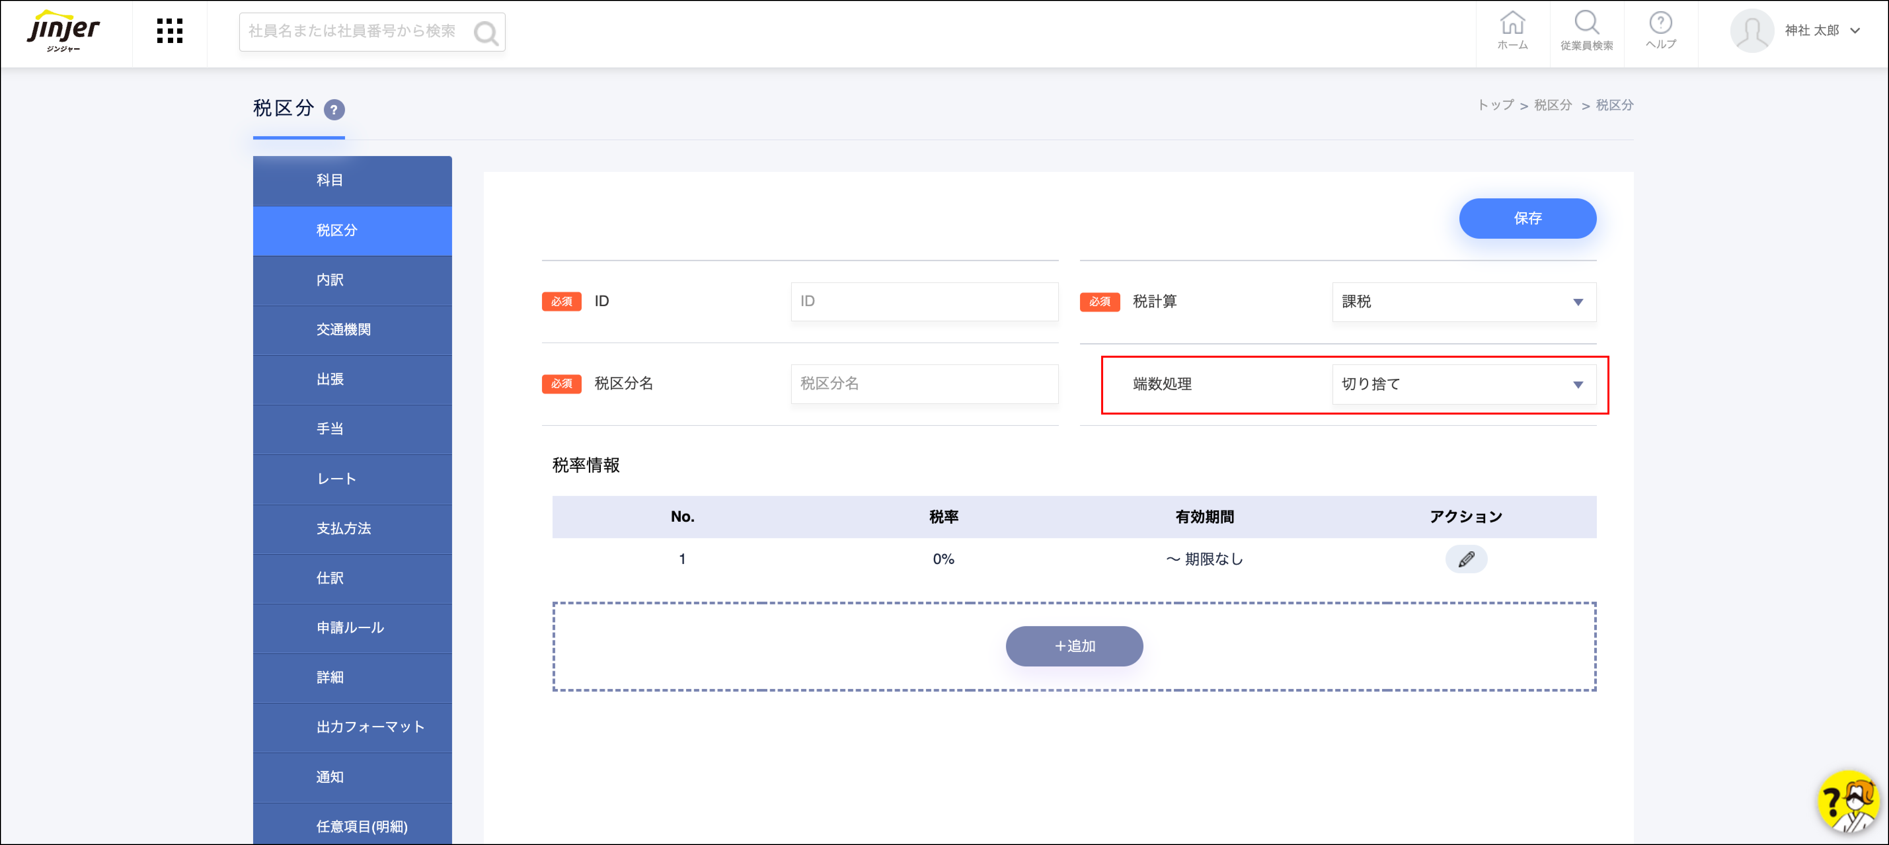
Task: Open the 端数処理 dropdown showing 切り捨て
Action: coord(1464,384)
